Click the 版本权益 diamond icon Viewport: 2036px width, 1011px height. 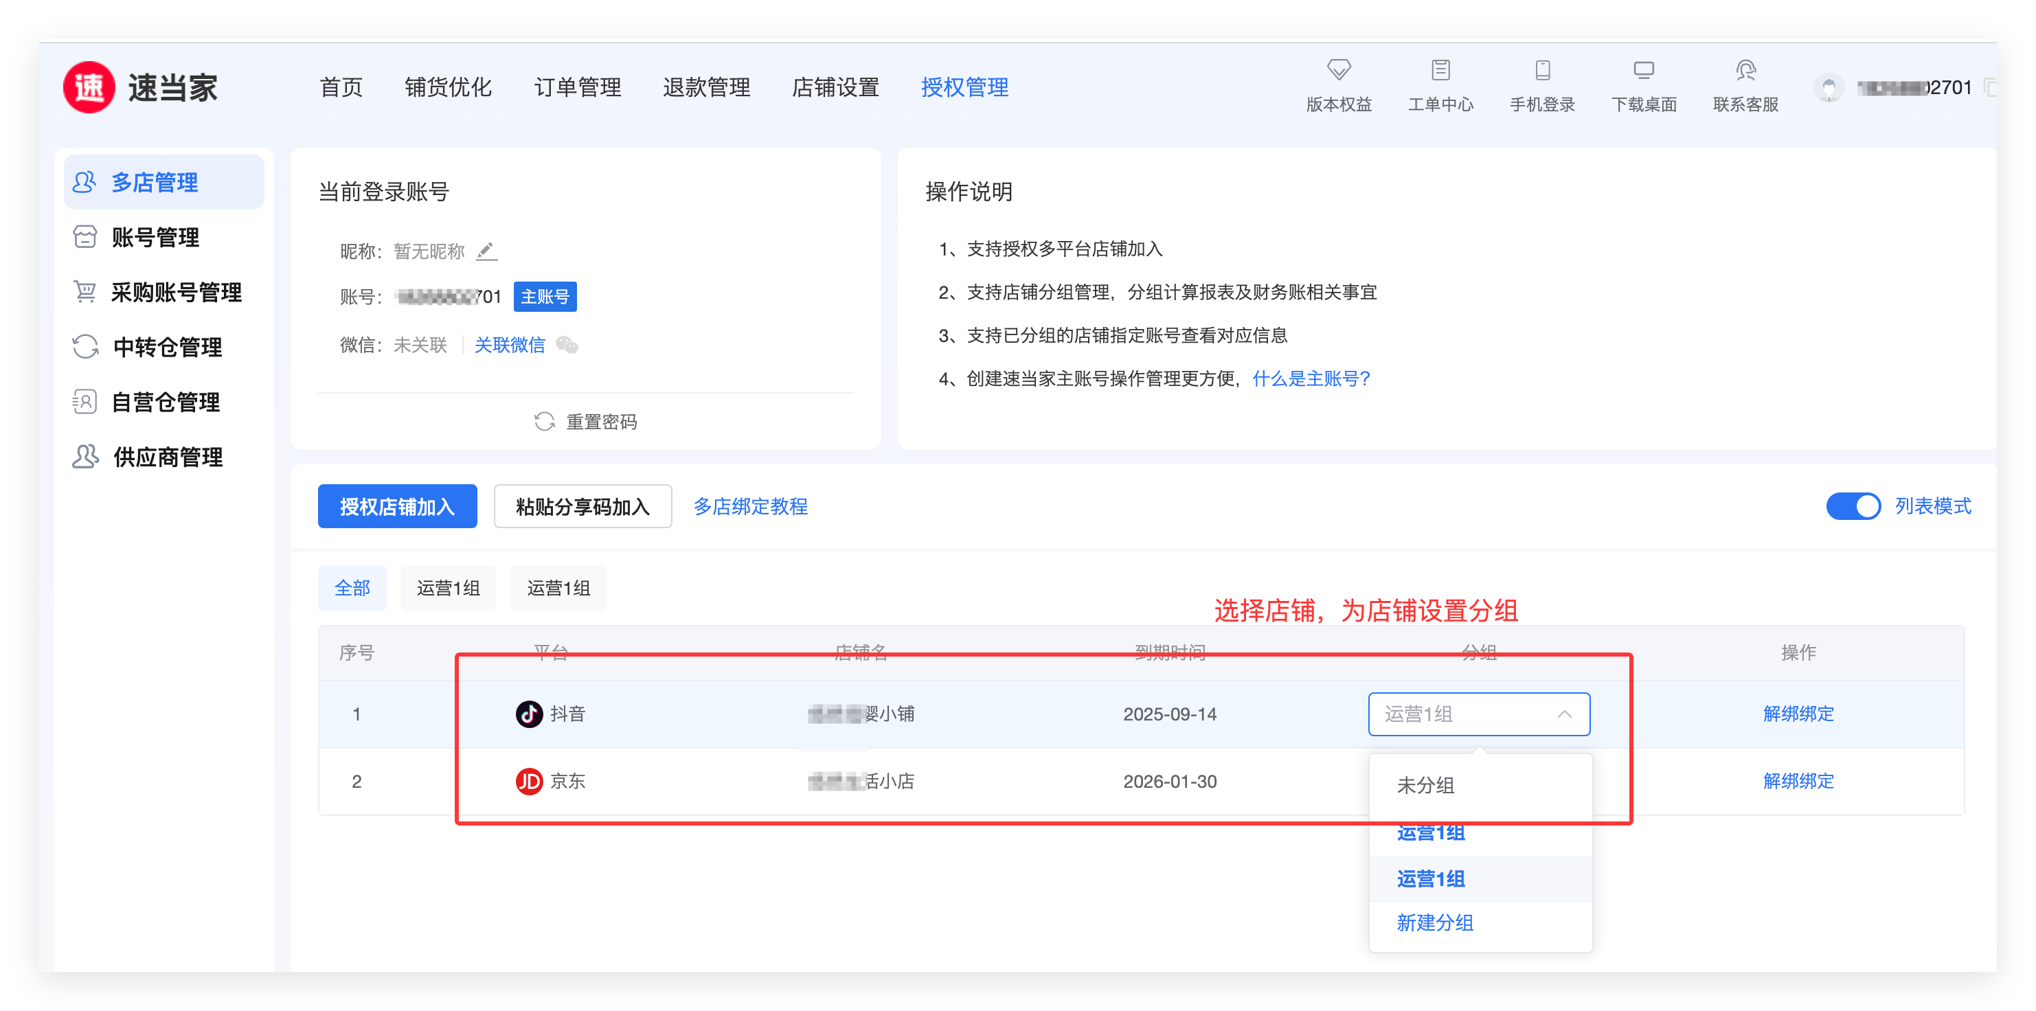coord(1338,69)
